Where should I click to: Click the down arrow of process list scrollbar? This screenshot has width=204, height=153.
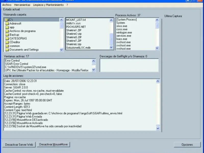point(157,48)
